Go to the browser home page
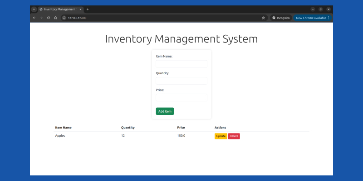 (55, 18)
